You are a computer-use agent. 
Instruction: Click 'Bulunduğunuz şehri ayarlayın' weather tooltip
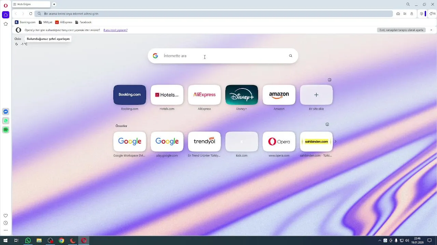48,39
